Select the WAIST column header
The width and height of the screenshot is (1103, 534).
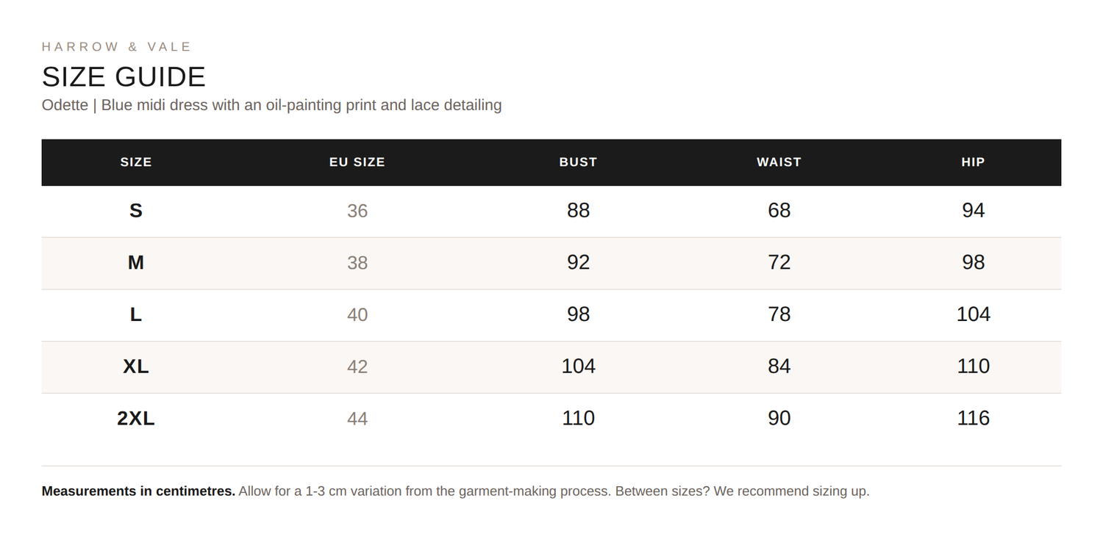pyautogui.click(x=779, y=162)
